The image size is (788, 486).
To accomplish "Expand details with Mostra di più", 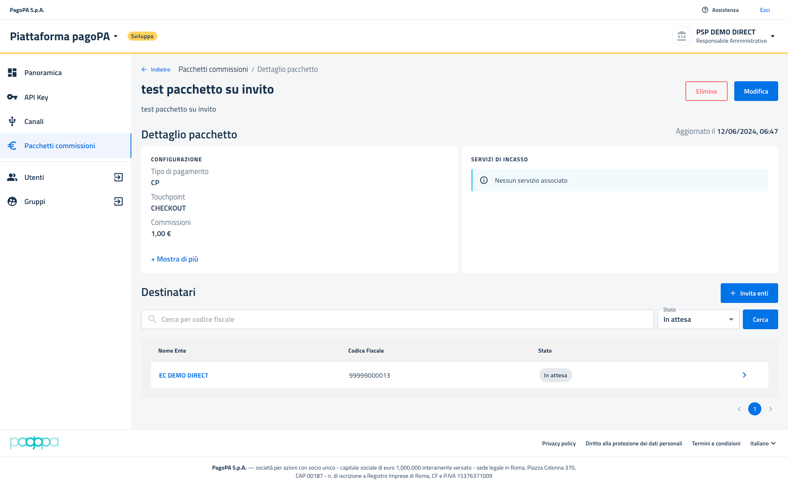I will [x=174, y=259].
